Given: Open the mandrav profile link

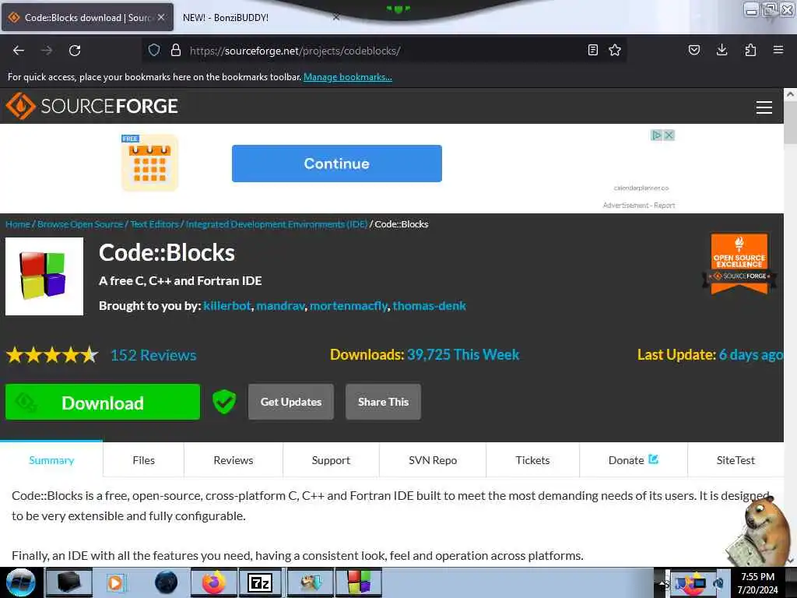Looking at the screenshot, I should click(x=280, y=305).
